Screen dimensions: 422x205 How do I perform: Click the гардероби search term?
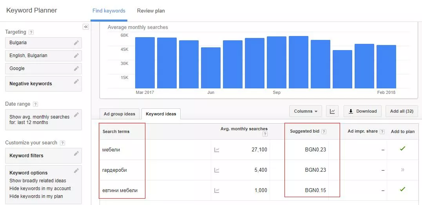[x=115, y=170]
